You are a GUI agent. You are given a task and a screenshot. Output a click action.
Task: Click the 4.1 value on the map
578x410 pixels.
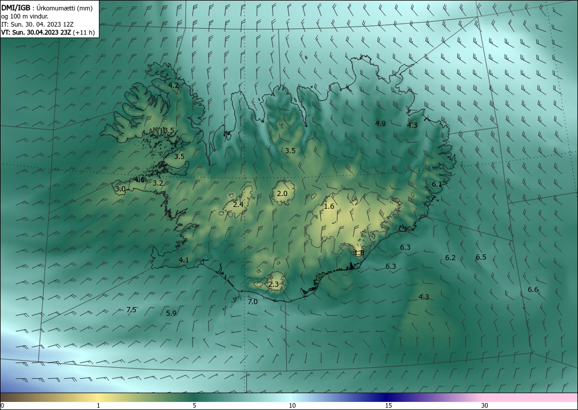click(x=184, y=260)
